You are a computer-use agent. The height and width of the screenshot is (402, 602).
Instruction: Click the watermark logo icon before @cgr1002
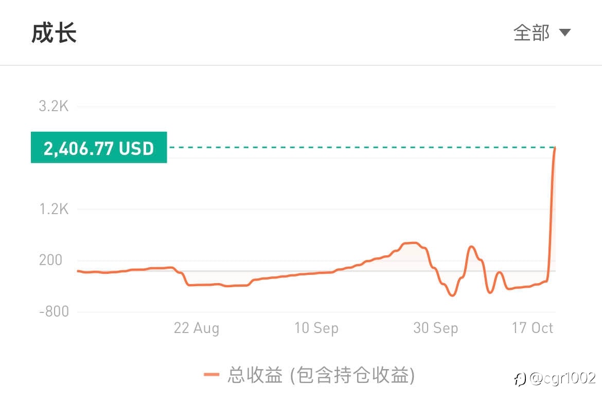pyautogui.click(x=520, y=378)
